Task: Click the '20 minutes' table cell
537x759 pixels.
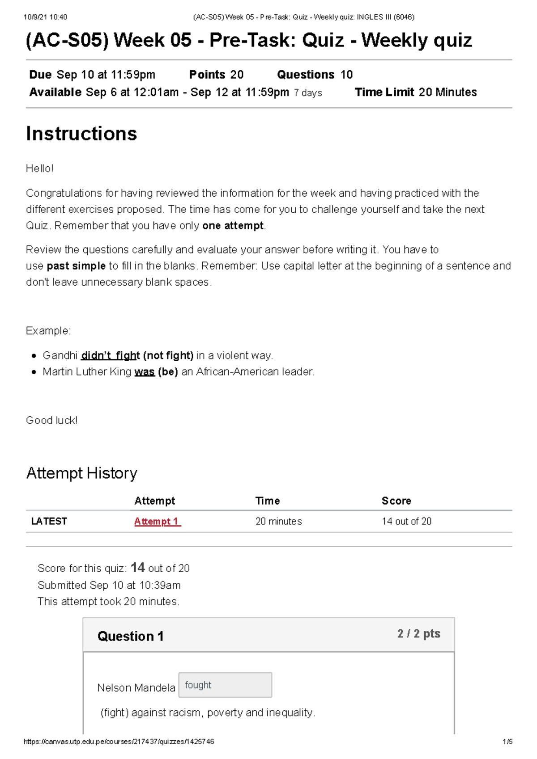Action: pyautogui.click(x=278, y=521)
